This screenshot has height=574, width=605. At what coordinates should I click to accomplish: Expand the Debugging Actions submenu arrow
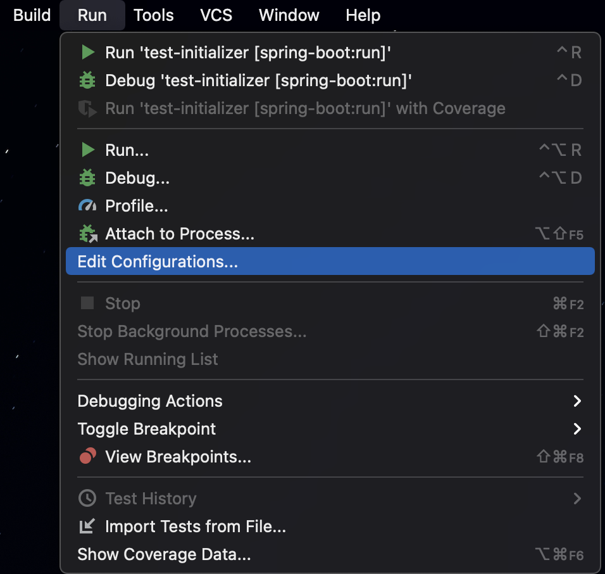577,401
